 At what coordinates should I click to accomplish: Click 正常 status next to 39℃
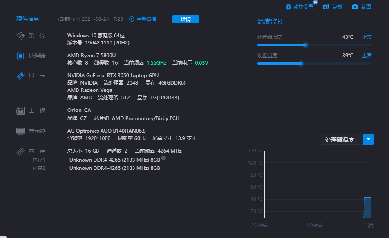(x=367, y=55)
